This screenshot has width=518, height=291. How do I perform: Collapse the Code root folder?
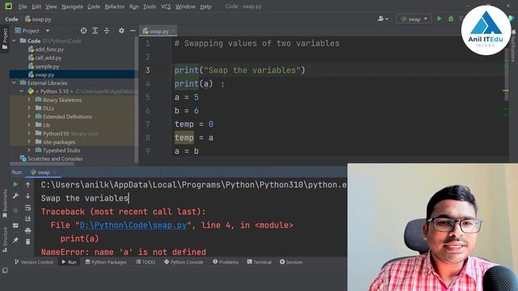[x=15, y=40]
